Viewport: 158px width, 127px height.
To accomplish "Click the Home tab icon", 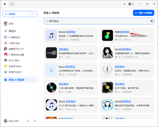I will coord(4,4).
